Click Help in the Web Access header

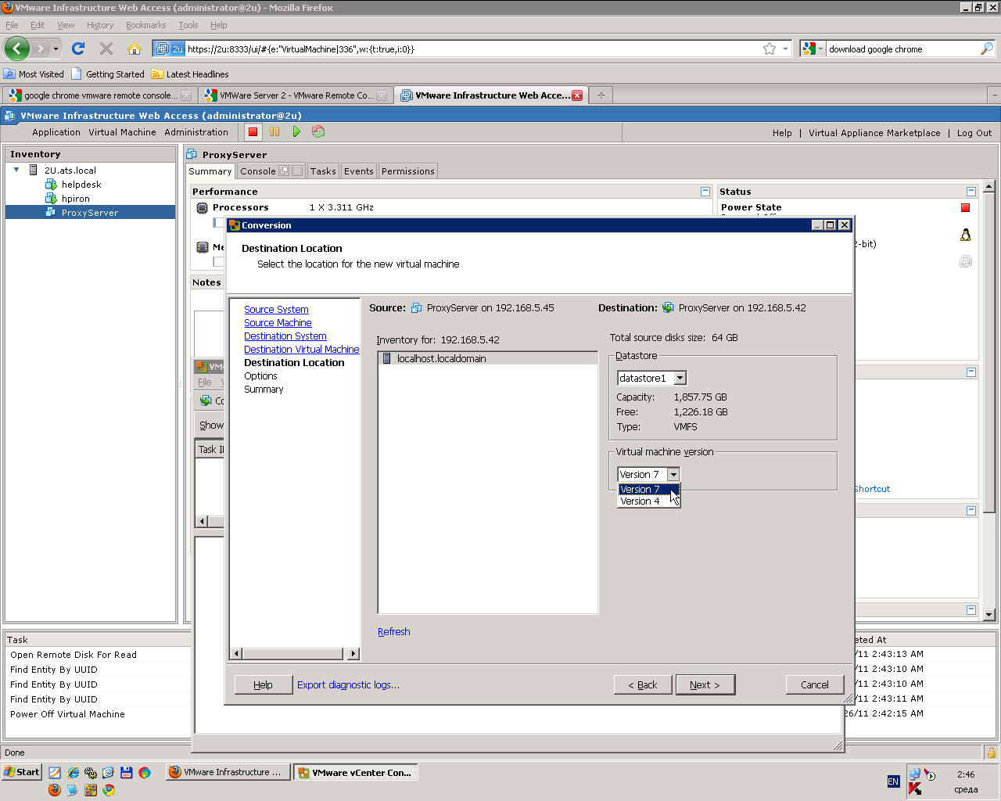coord(782,133)
